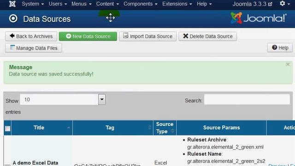Click the Joomla logo icon in menu bar
This screenshot has height=166, width=295.
12,4
